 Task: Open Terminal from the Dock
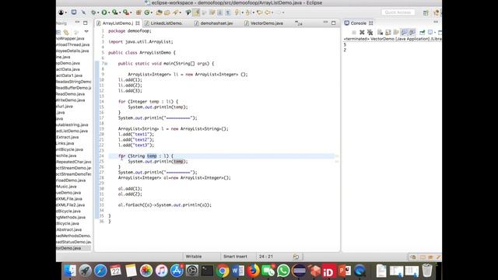click(x=207, y=271)
